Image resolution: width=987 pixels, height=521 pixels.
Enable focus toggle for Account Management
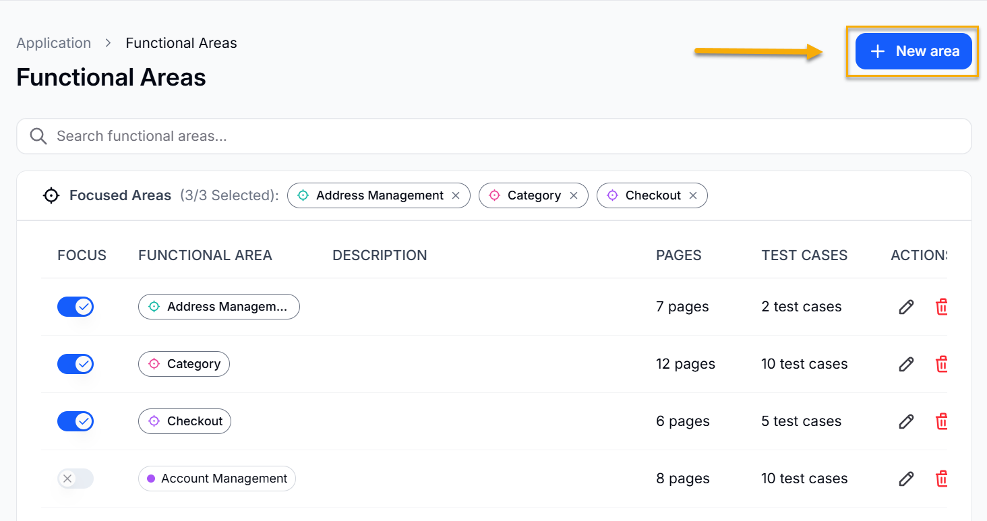[x=76, y=479]
